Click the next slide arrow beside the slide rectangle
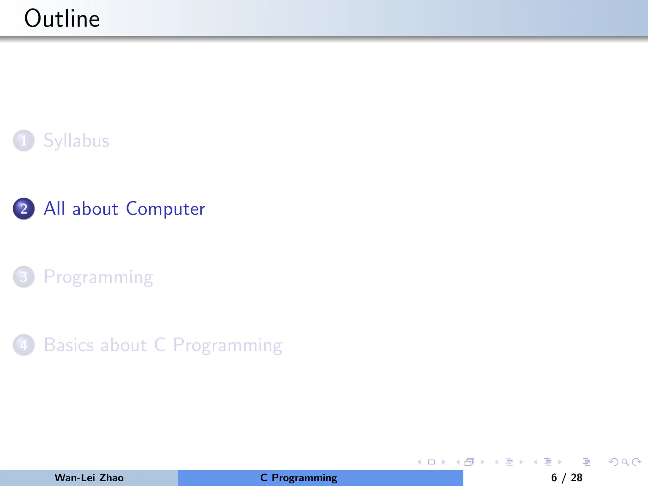This screenshot has width=648, height=486. pyautogui.click(x=444, y=462)
